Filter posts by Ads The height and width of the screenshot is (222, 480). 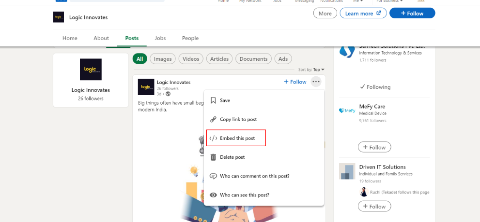click(x=283, y=59)
